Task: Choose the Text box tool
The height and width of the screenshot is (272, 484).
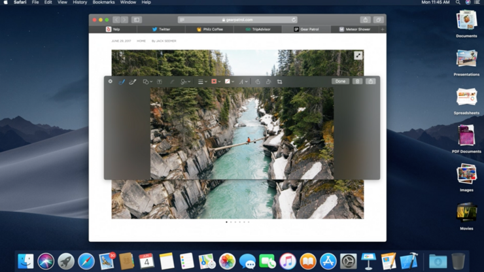Action: point(160,82)
